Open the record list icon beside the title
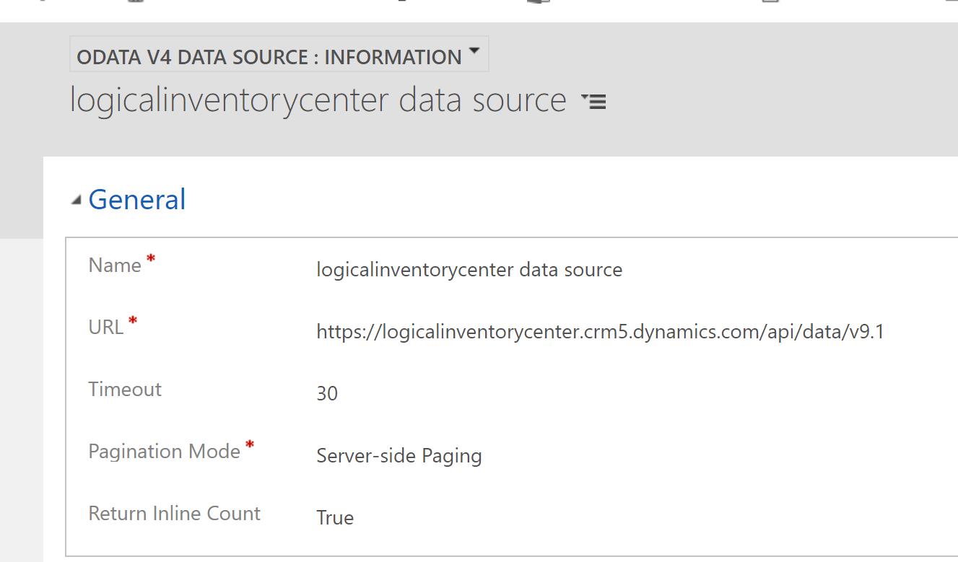 click(x=593, y=102)
